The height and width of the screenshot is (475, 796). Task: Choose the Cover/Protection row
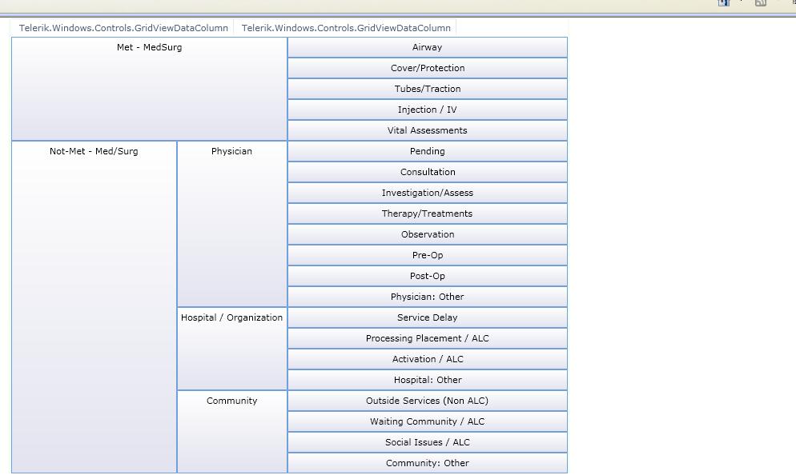428,68
